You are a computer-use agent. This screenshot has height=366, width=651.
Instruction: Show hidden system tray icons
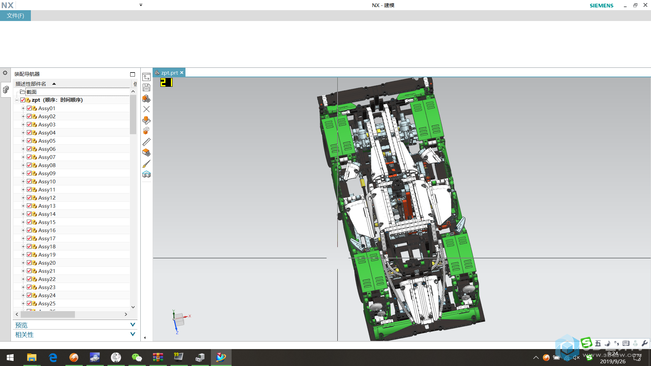536,358
